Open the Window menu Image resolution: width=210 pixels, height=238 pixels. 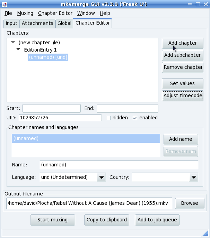86,13
